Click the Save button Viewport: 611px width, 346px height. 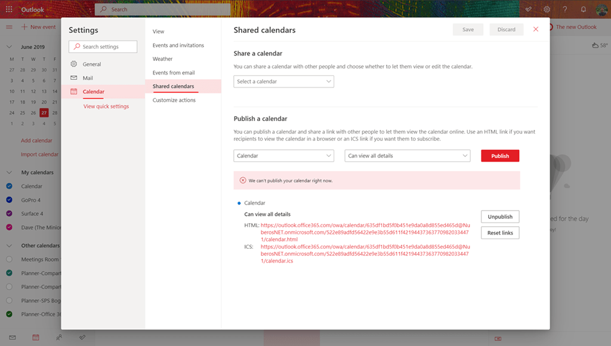click(x=468, y=30)
